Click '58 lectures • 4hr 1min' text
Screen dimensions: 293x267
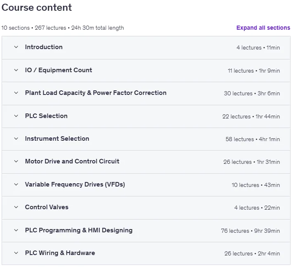coord(253,139)
